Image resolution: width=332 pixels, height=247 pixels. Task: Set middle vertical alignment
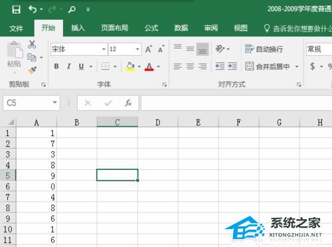(x=190, y=48)
